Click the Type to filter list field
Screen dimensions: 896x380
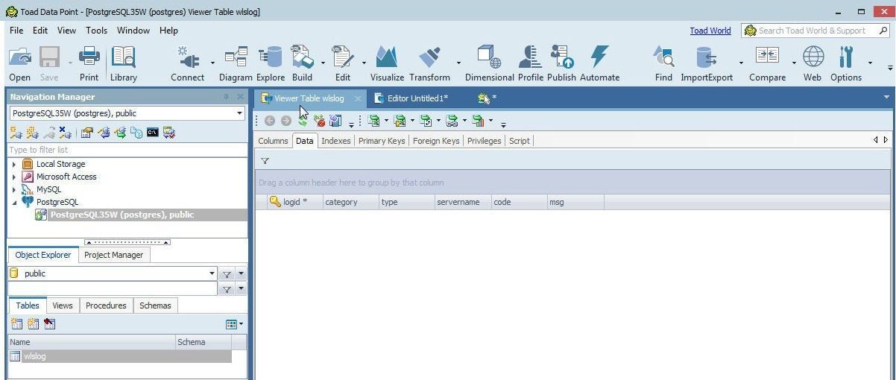pyautogui.click(x=127, y=150)
